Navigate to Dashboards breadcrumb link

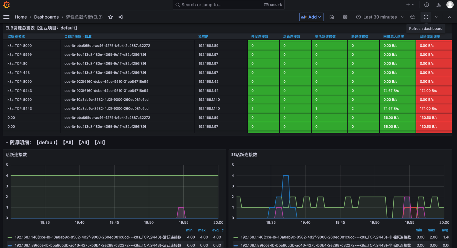coord(46,17)
